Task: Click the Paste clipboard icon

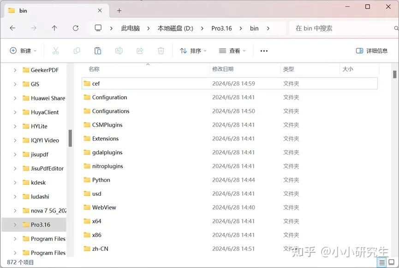Action: point(98,51)
